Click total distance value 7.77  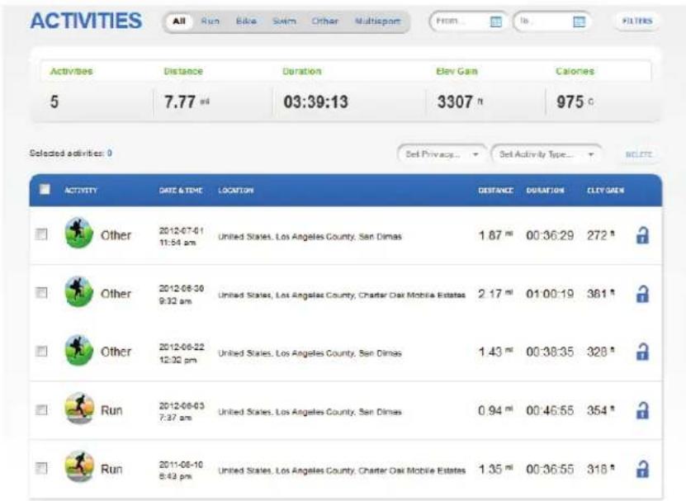180,102
